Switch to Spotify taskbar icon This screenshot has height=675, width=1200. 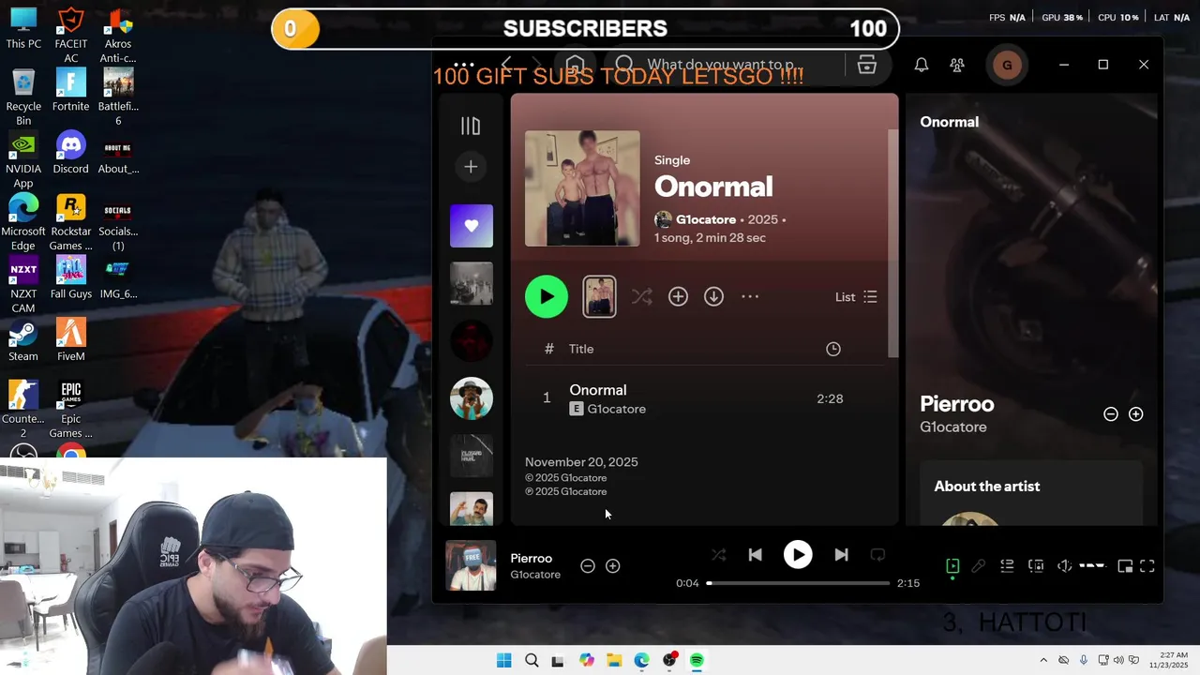tap(697, 661)
